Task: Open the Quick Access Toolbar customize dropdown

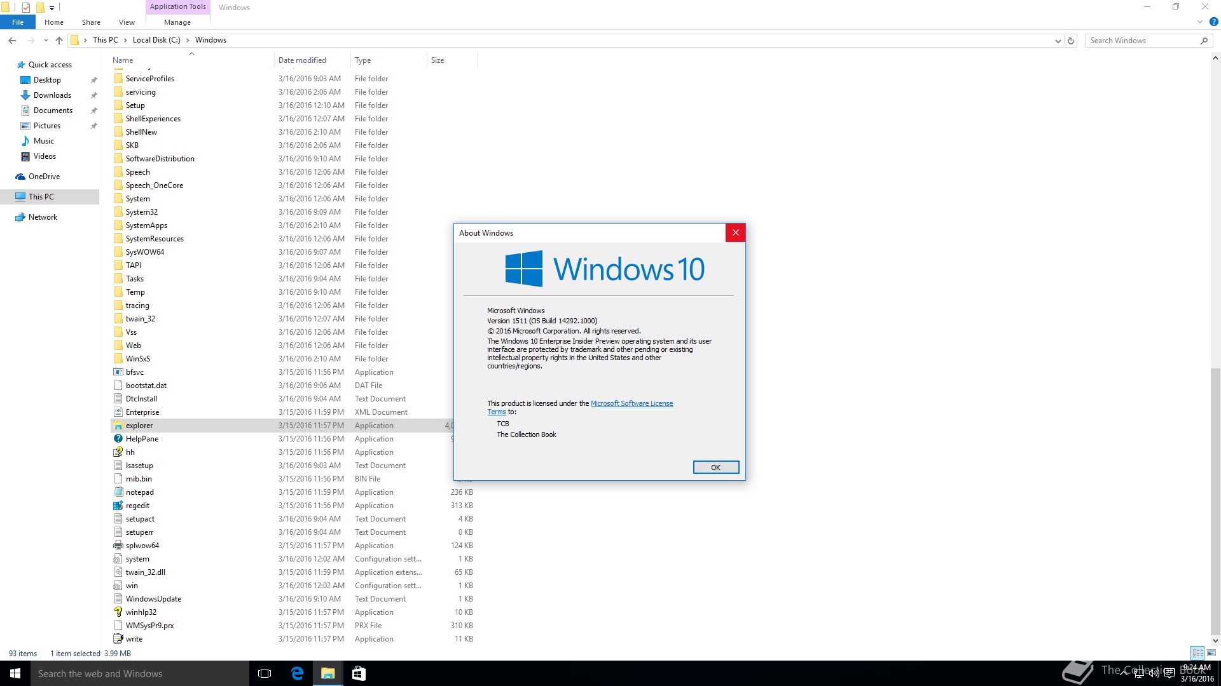Action: [52, 8]
